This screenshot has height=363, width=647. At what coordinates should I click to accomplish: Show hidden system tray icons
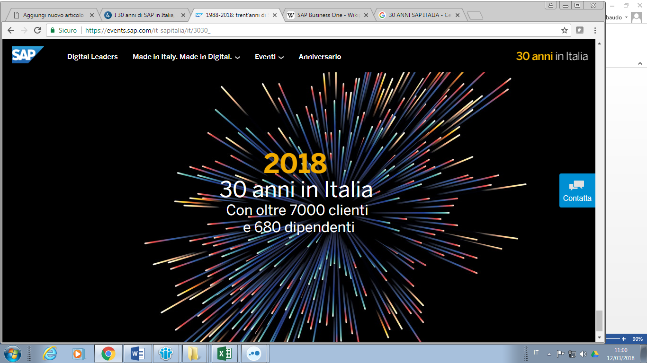[x=548, y=354]
